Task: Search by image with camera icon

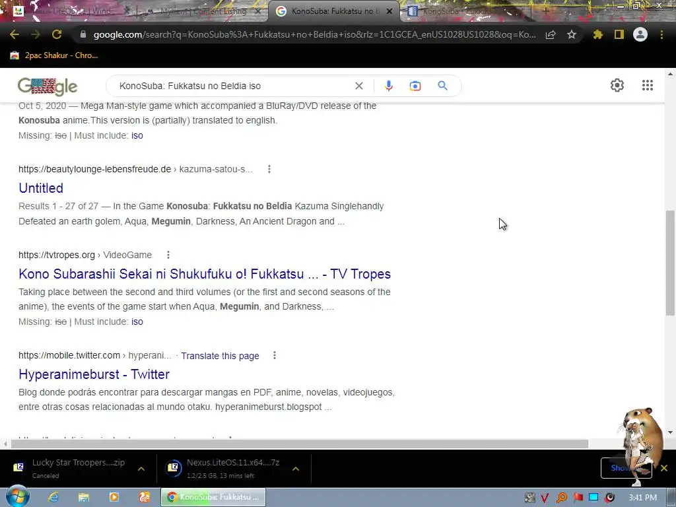Action: (x=415, y=86)
